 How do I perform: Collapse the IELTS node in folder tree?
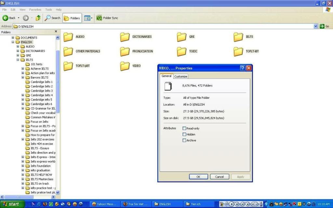18,60
